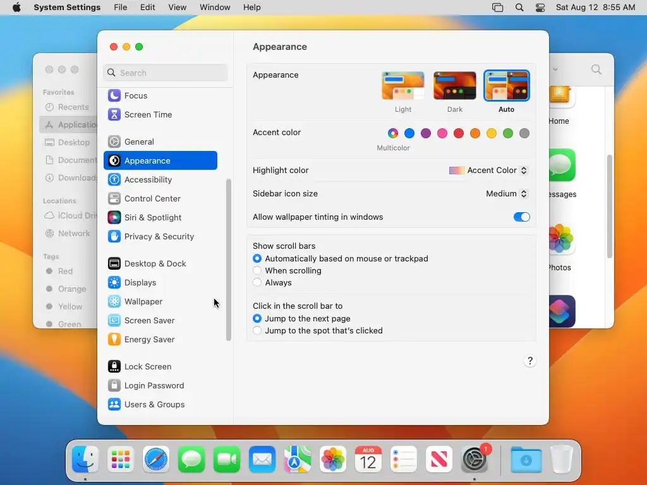
Task: Open the Highlight color popup menu
Action: 488,171
